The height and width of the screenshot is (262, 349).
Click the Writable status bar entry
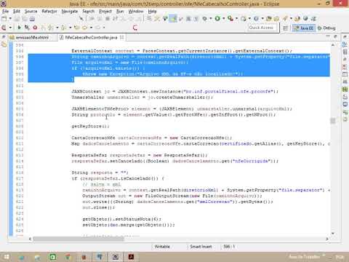pyautogui.click(x=162, y=247)
